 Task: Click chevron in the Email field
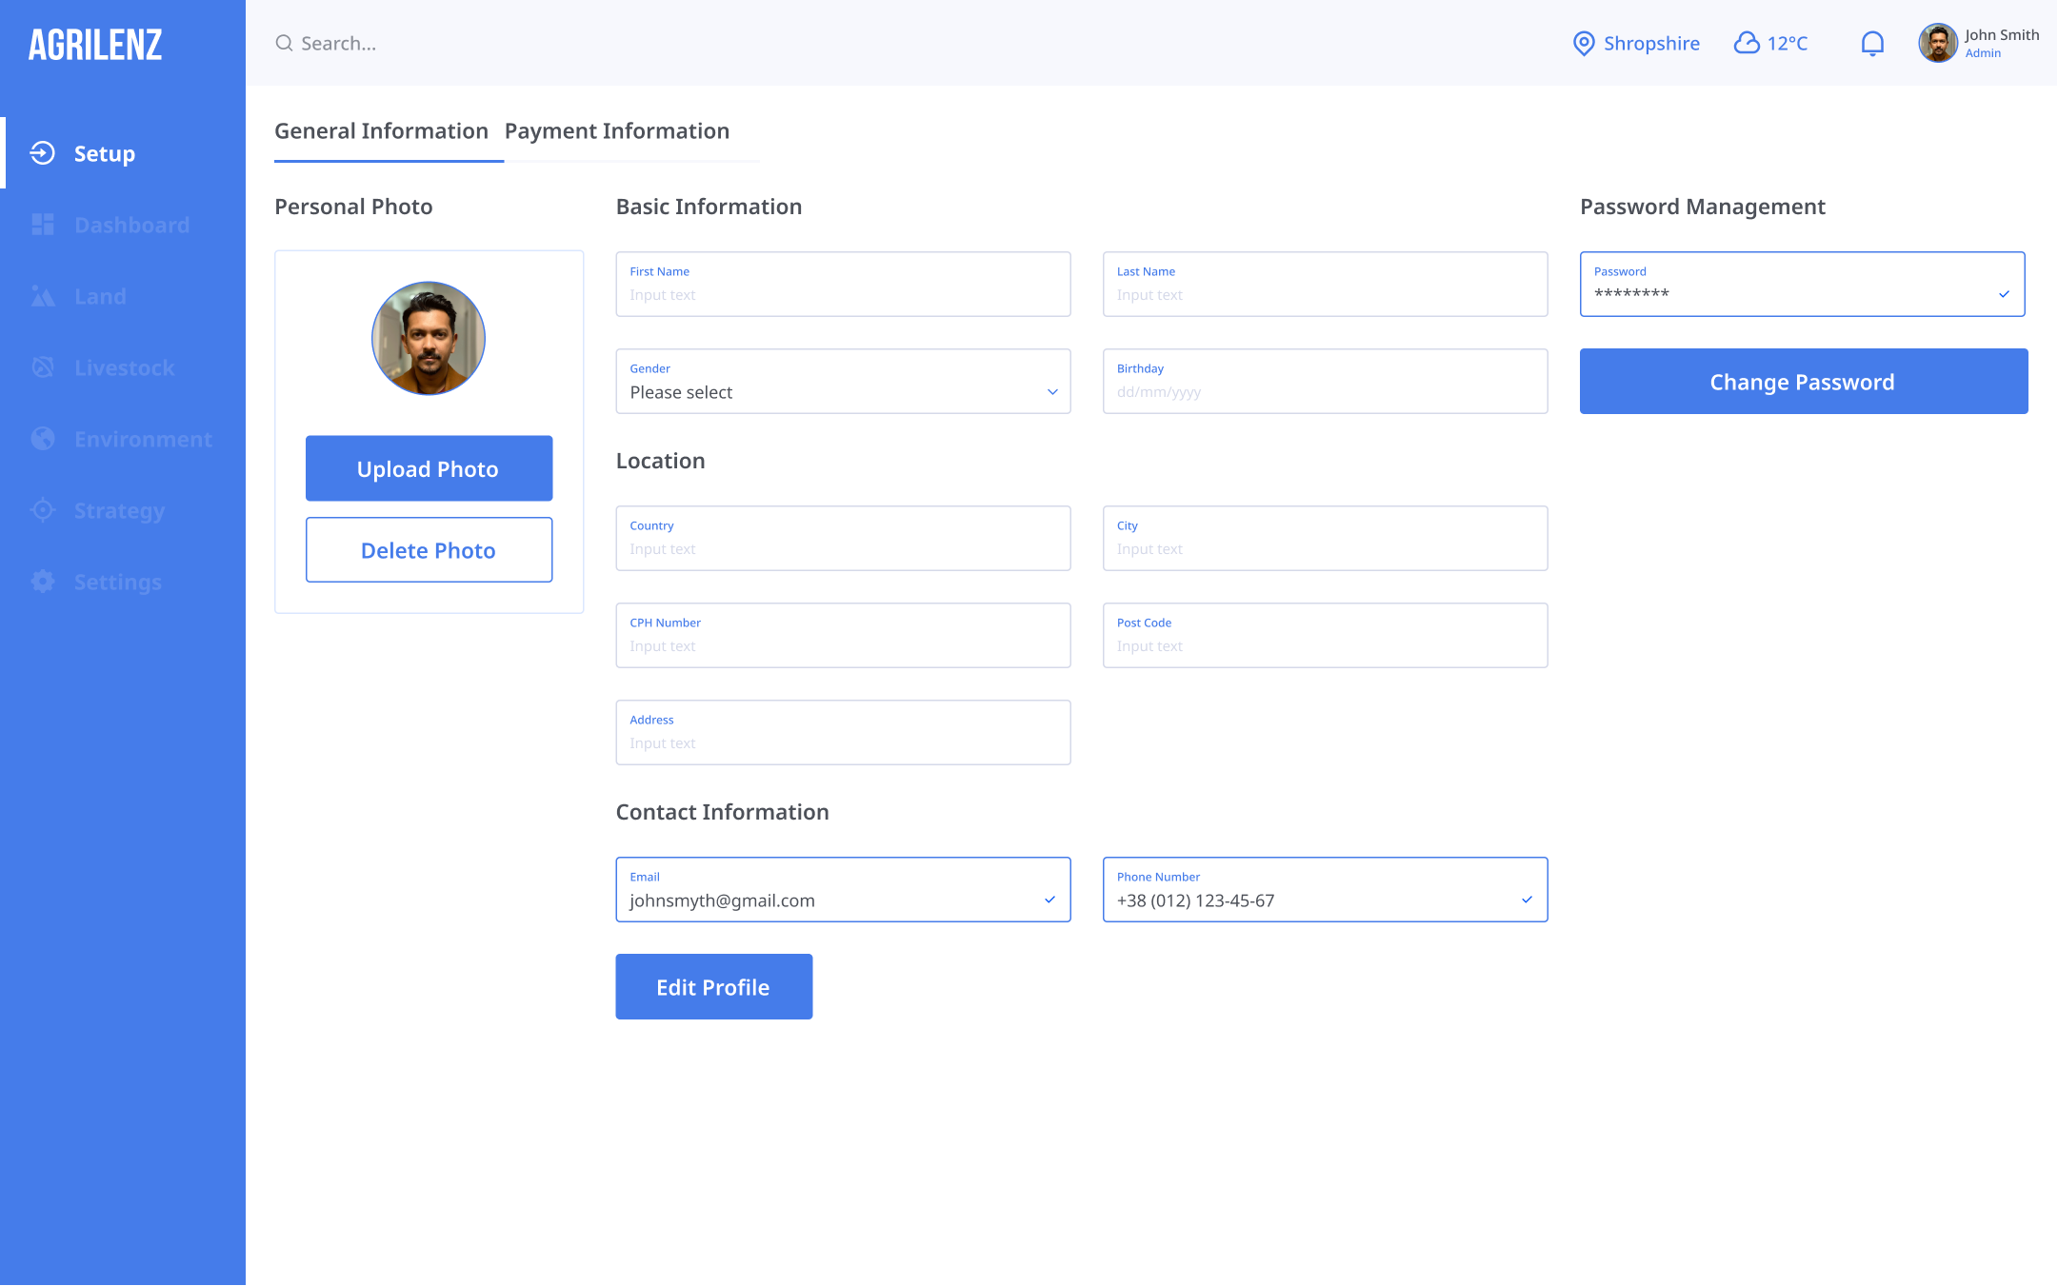tap(1049, 900)
